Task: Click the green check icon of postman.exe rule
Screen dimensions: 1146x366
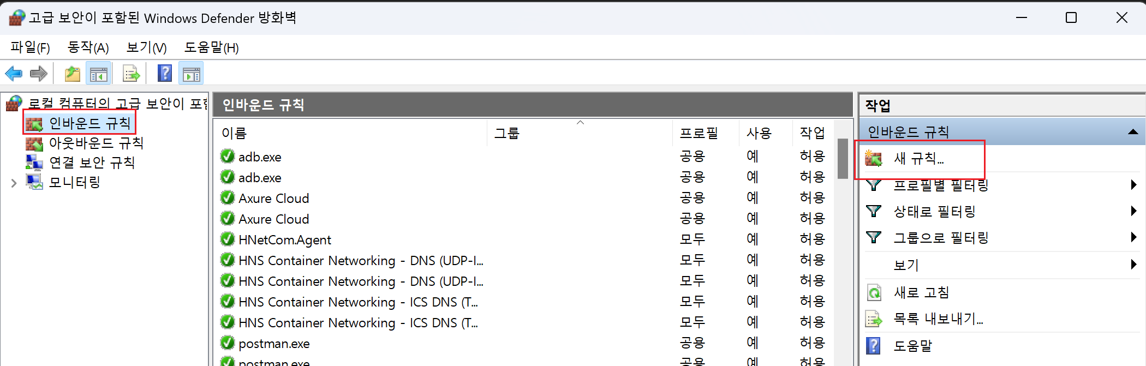Action: (228, 343)
